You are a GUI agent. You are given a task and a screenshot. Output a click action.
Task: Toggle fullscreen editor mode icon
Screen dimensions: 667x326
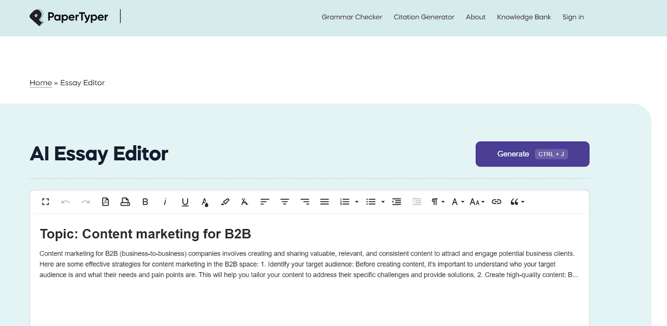(45, 202)
